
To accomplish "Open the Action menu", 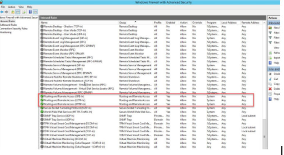I will coord(11,7).
